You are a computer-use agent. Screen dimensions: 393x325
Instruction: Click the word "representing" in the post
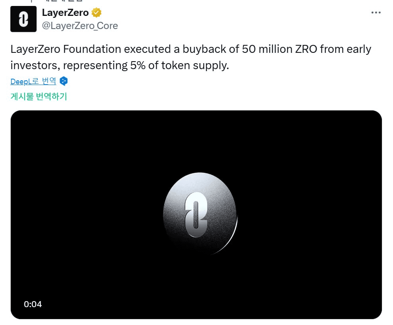coord(93,65)
